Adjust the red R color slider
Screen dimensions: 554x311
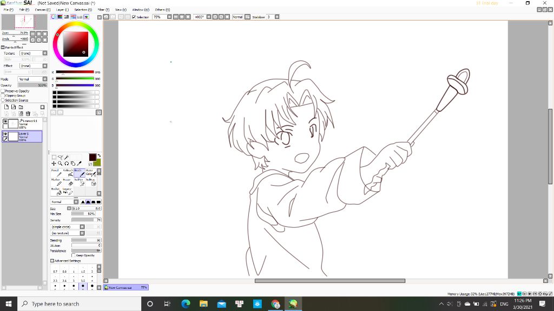tap(75, 72)
